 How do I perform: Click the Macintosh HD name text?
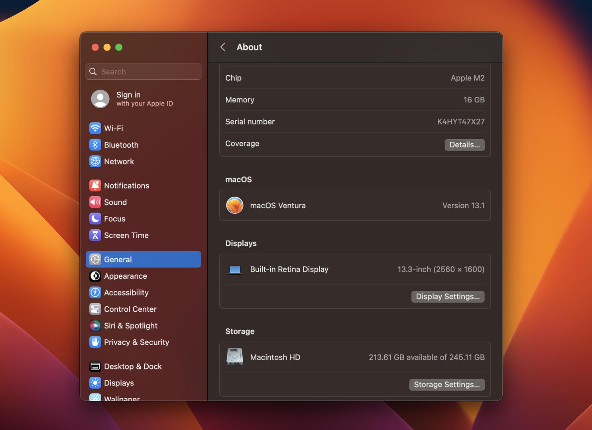pos(275,357)
